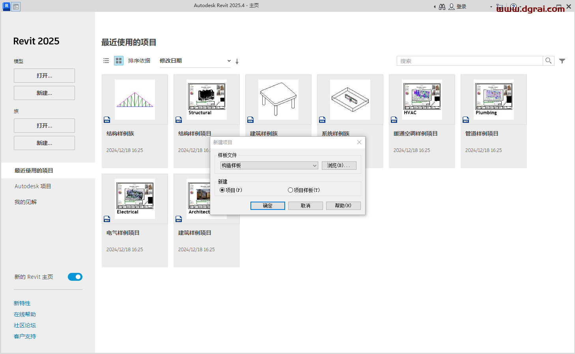Viewport: 575px width, 354px height.
Task: Select 最近使用的项目 in sidebar
Action: (x=48, y=171)
